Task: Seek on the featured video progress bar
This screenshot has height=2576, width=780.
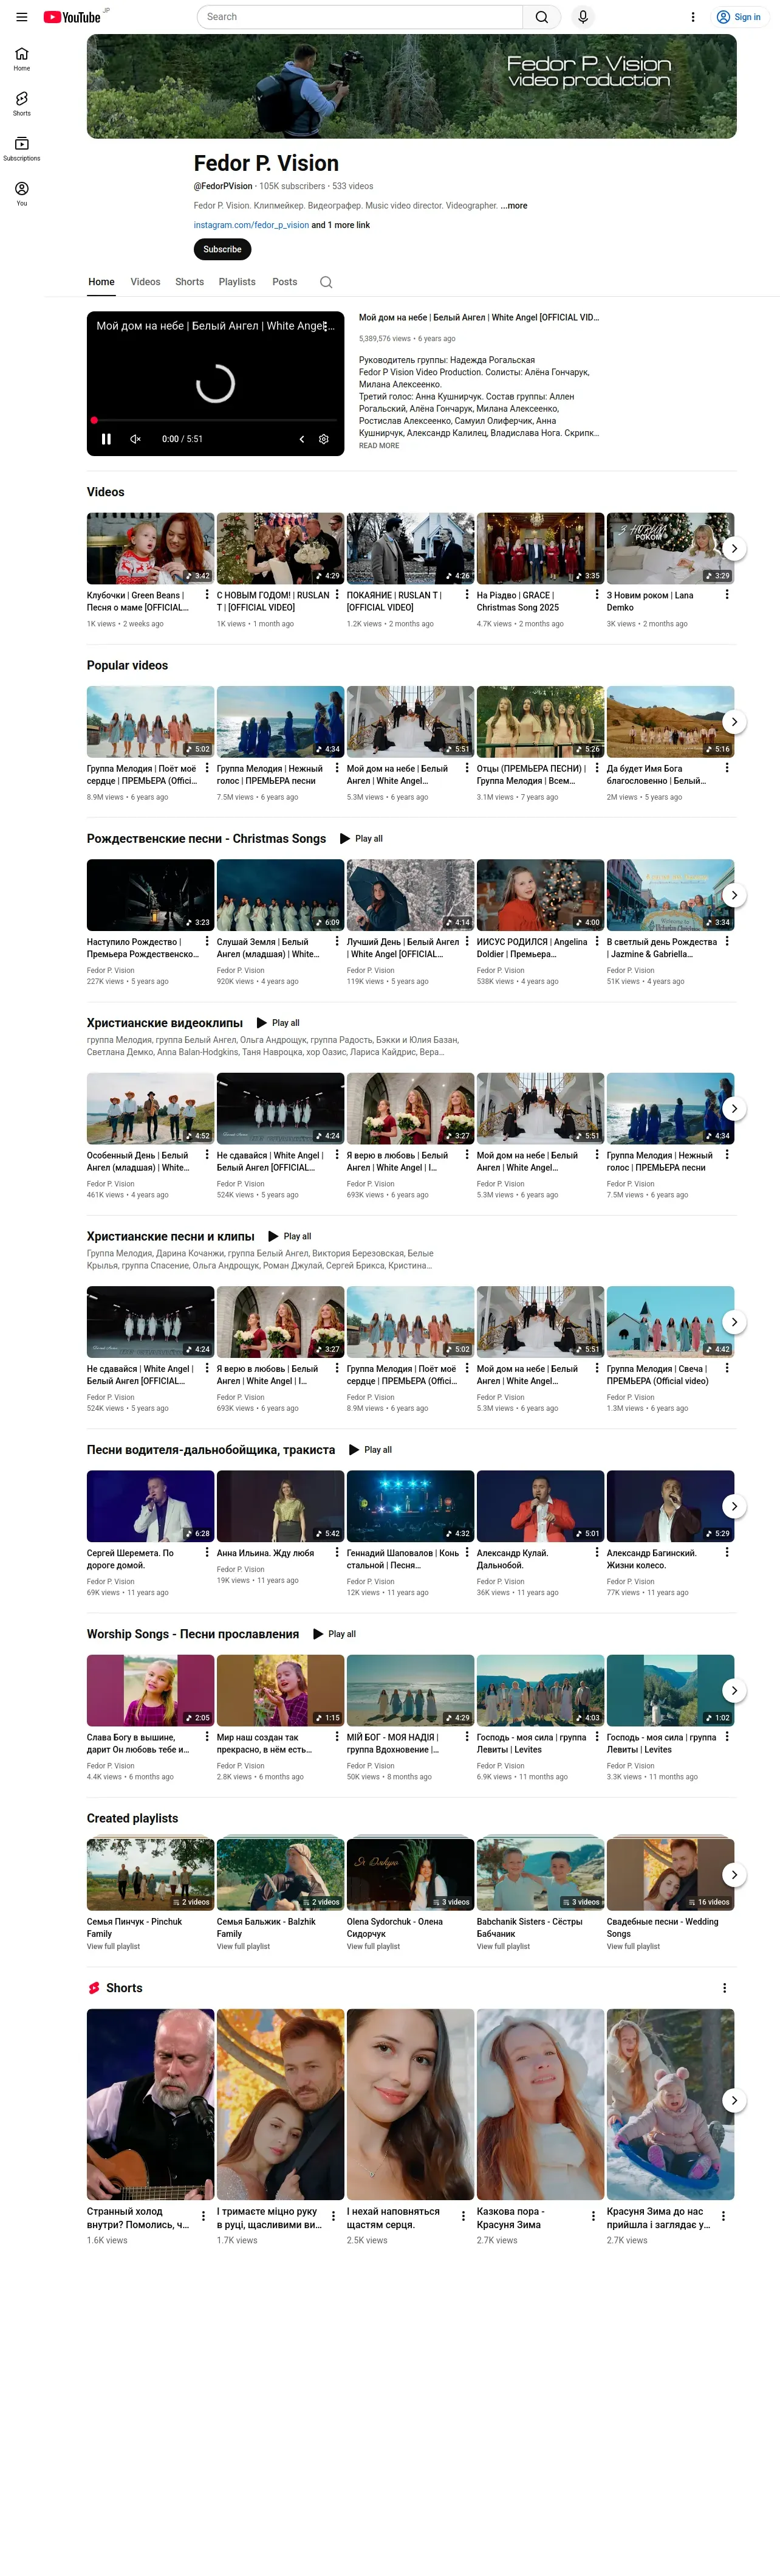Action: click(x=214, y=420)
